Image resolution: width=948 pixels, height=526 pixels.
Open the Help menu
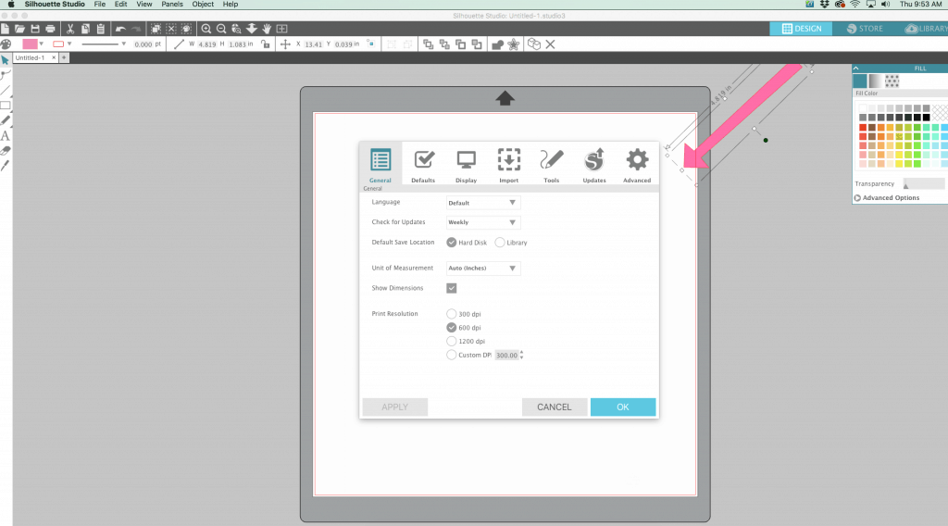(x=231, y=5)
